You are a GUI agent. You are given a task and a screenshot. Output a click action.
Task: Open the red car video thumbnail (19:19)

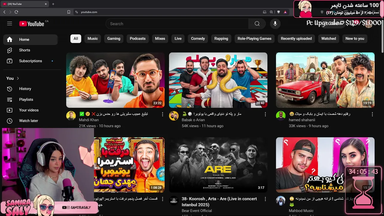(325, 80)
